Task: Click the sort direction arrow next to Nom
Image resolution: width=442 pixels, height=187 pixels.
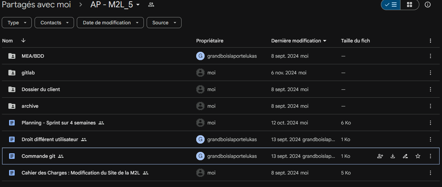Action: [x=23, y=41]
